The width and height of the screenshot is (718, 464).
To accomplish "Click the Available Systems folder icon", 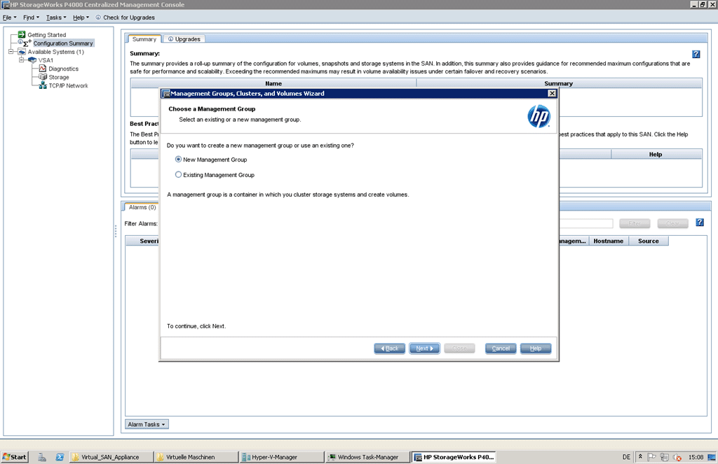I will click(22, 52).
